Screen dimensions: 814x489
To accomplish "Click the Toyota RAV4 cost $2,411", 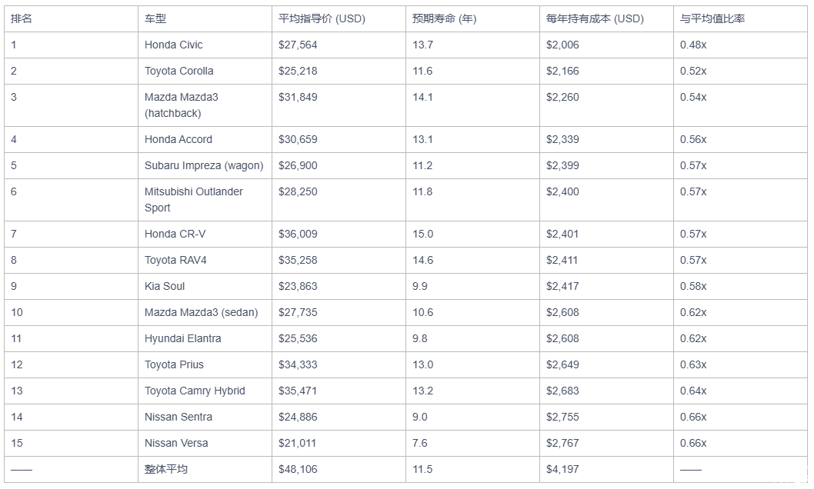I will 562,260.
